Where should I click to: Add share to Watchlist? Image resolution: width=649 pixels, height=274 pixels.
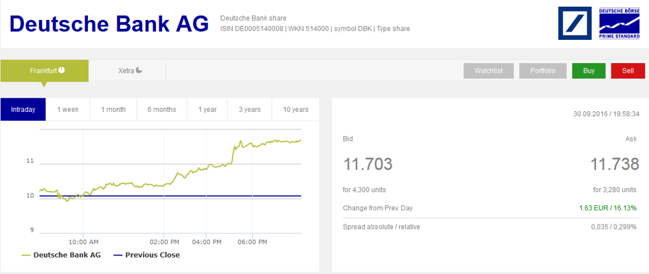[489, 71]
